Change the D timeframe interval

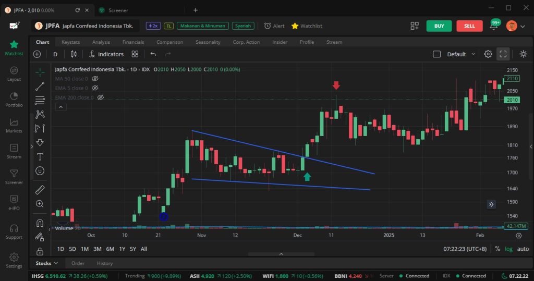[55, 54]
